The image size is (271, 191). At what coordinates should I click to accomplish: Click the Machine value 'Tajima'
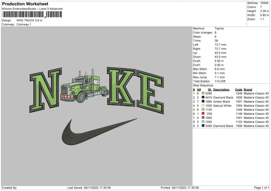[x=219, y=28]
